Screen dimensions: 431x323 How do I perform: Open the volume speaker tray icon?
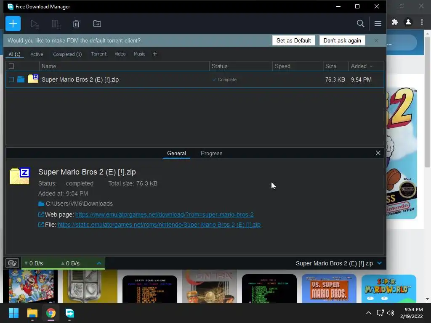coord(390,313)
